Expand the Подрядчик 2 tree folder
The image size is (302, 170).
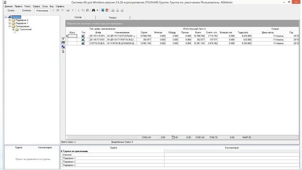click(x=9, y=20)
